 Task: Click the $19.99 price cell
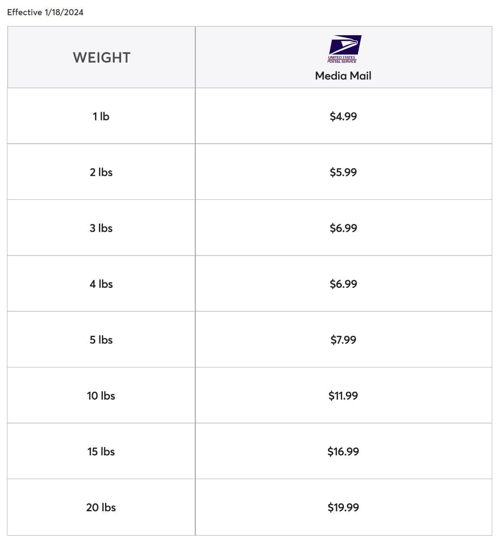point(343,507)
